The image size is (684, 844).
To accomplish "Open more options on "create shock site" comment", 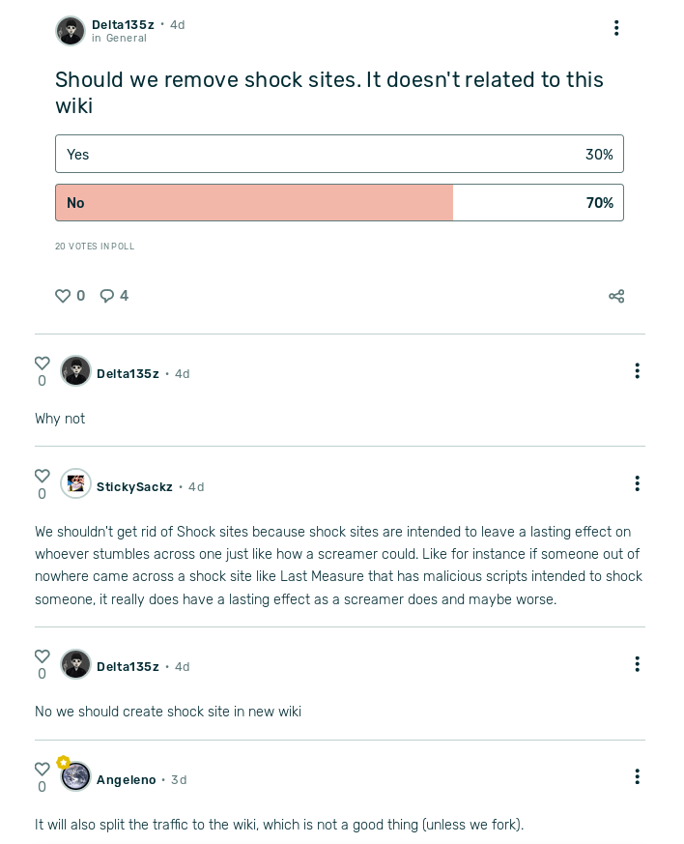I will tap(637, 664).
